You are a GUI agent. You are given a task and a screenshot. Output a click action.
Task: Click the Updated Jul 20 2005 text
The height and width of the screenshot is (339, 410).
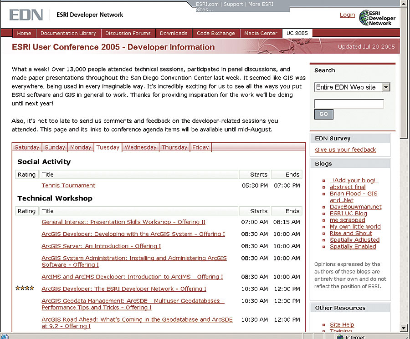coord(366,47)
